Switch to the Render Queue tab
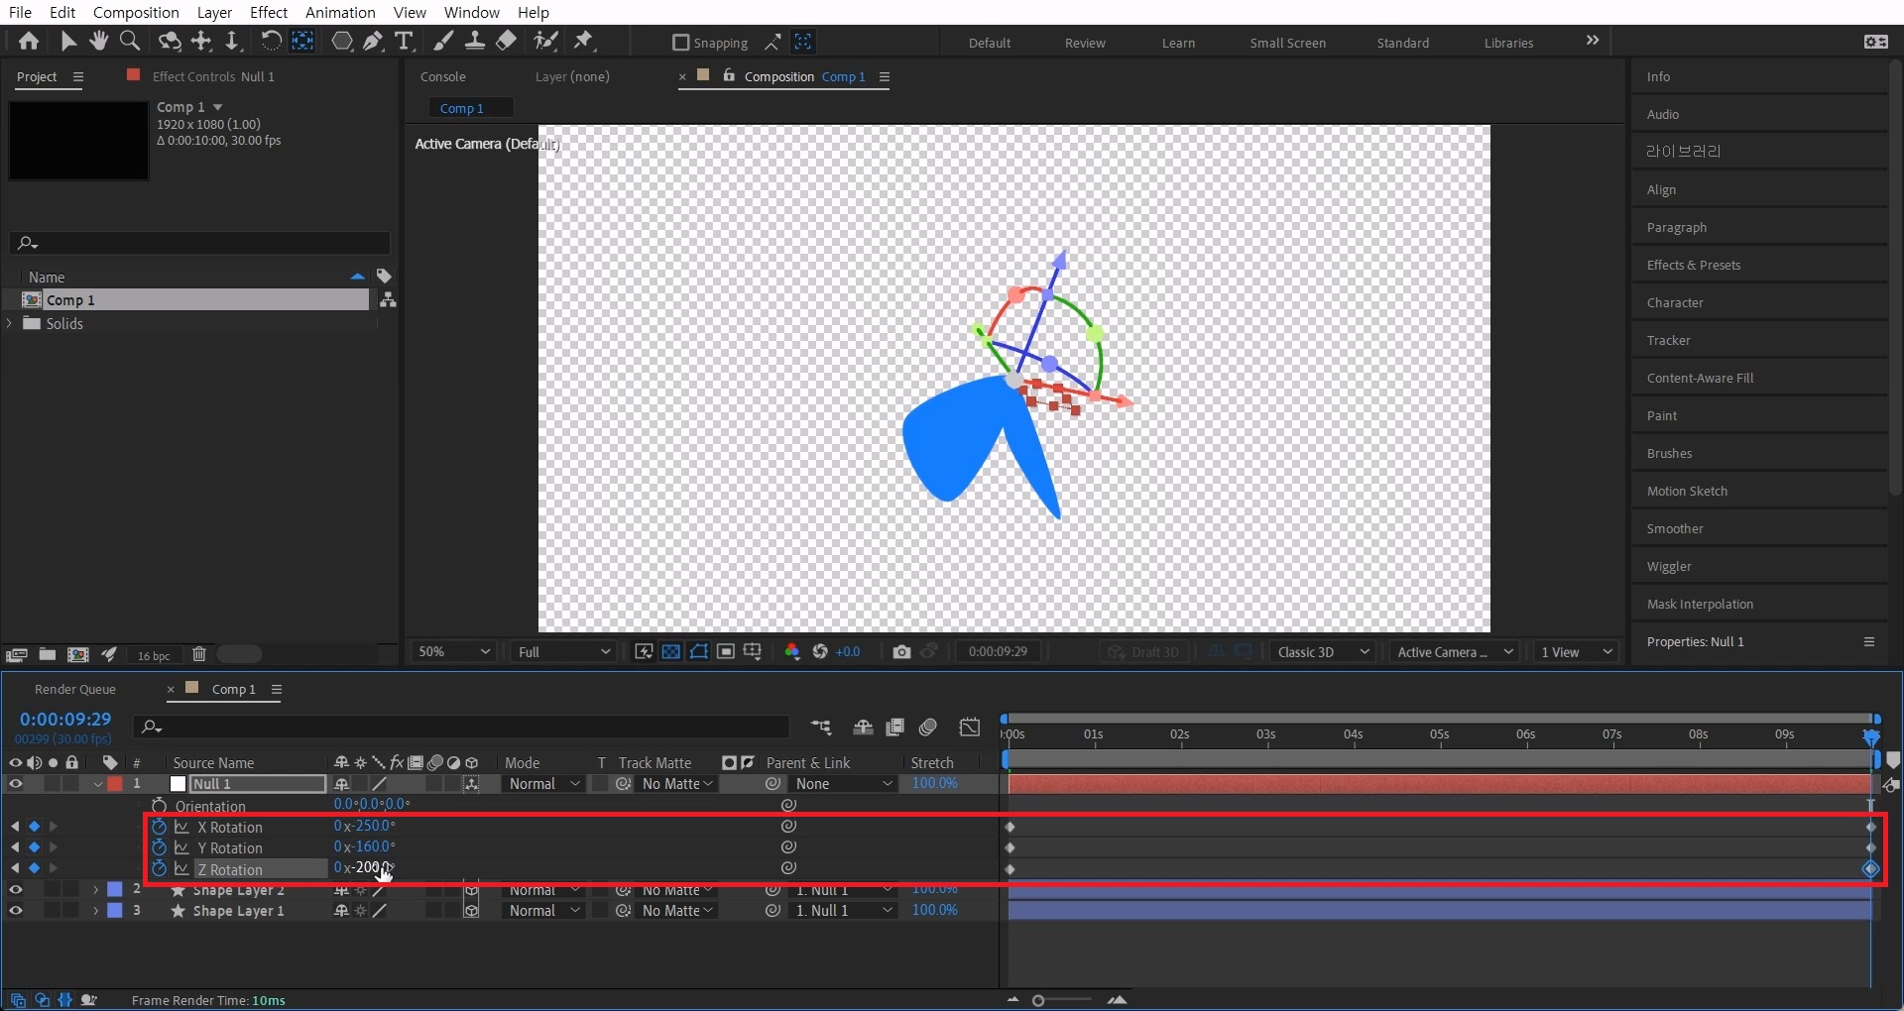Screen dimensions: 1904x1011 (x=75, y=689)
